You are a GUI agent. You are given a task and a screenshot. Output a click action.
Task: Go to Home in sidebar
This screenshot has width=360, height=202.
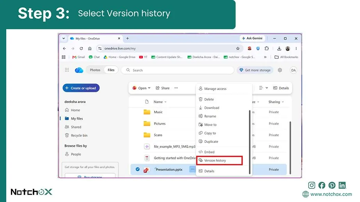[72, 110]
